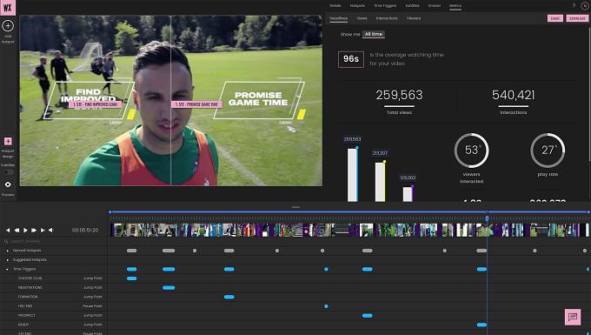Viewport: 591px width, 335px height.
Task: Go to the Embed tab
Action: pyautogui.click(x=435, y=6)
